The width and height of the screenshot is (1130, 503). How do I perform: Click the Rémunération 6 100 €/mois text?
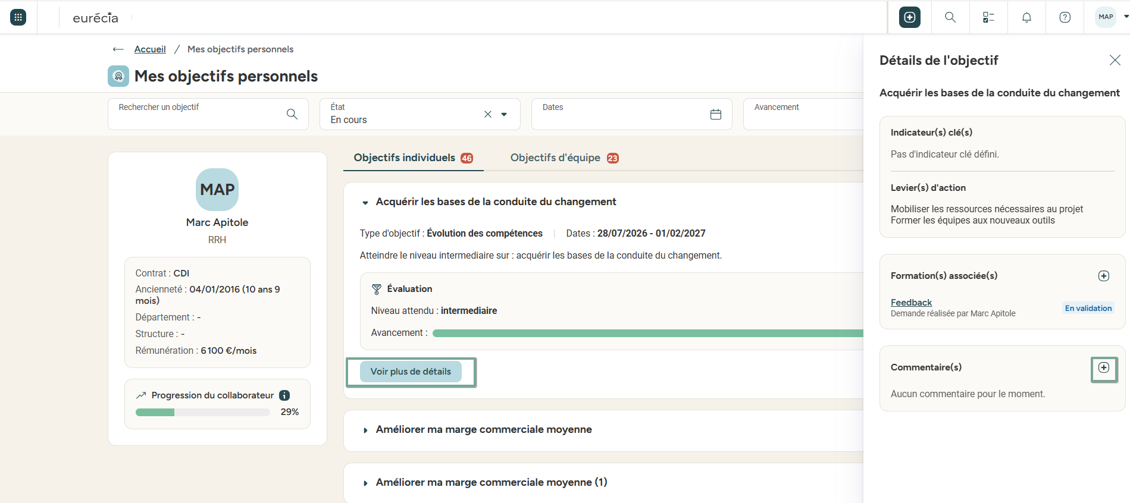(x=196, y=351)
